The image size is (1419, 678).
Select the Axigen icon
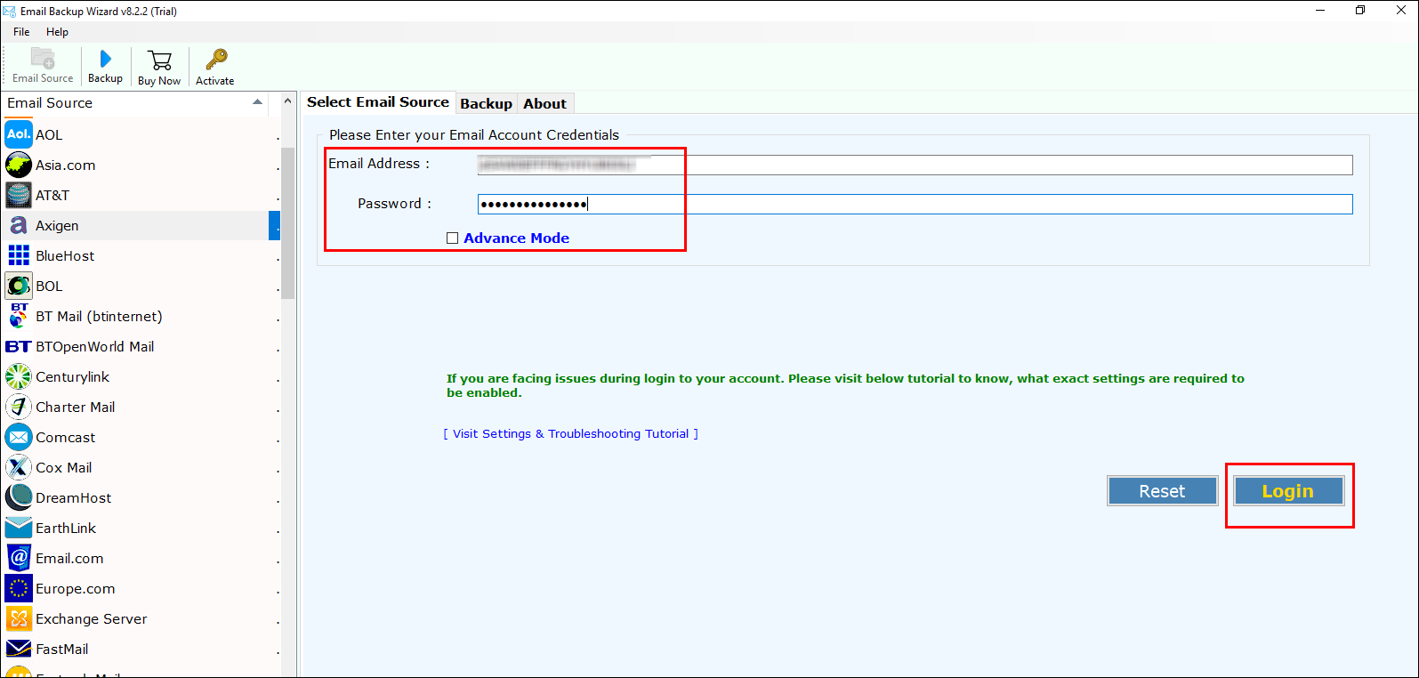[19, 225]
